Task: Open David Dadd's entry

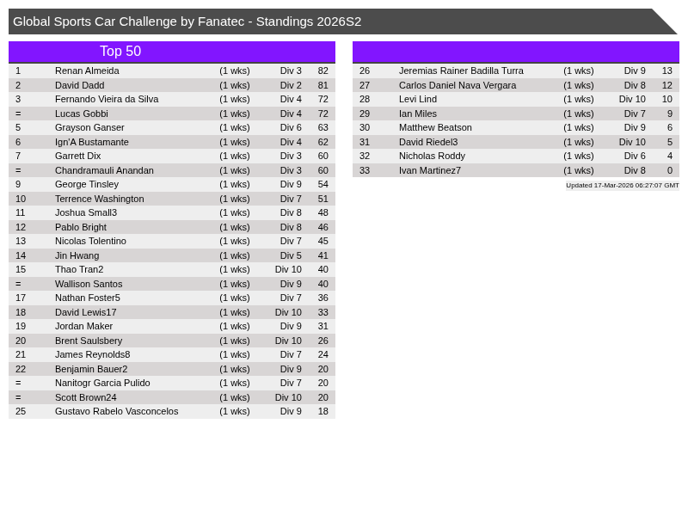Action: pyautogui.click(x=79, y=85)
